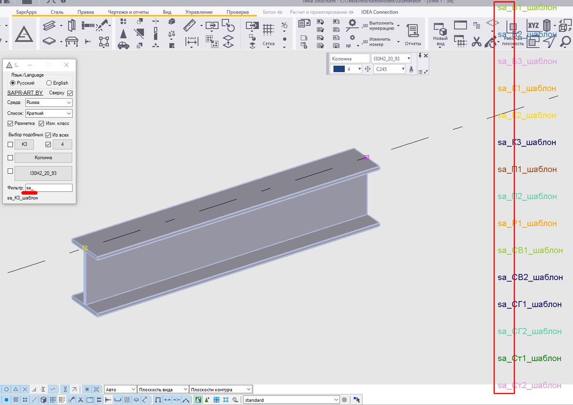Viewport: 573px width, 405px height.
Task: Click the magnifier zoom icon in ribbon
Action: click(x=565, y=42)
